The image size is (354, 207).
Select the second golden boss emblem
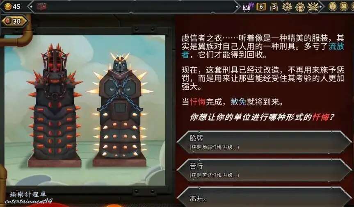[300, 7]
